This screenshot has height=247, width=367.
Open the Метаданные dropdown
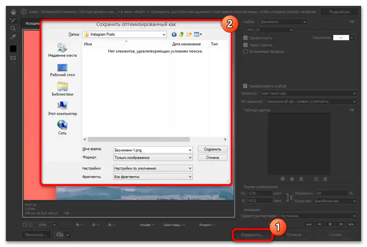pos(311,101)
